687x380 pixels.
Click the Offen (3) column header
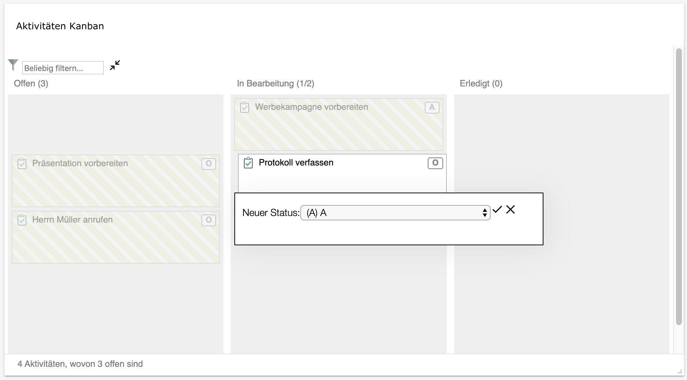[x=31, y=83]
